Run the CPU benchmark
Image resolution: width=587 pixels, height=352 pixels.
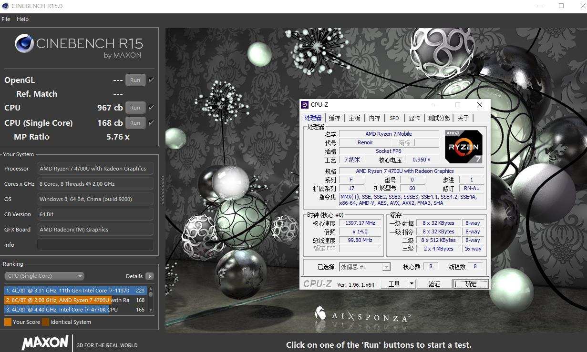(135, 108)
